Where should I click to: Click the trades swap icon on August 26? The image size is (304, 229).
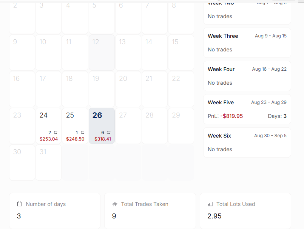pyautogui.click(x=109, y=133)
